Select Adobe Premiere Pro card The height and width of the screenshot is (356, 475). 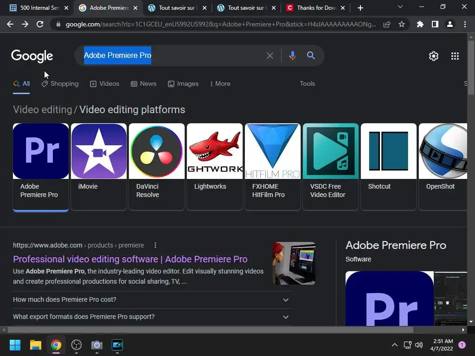[41, 166]
